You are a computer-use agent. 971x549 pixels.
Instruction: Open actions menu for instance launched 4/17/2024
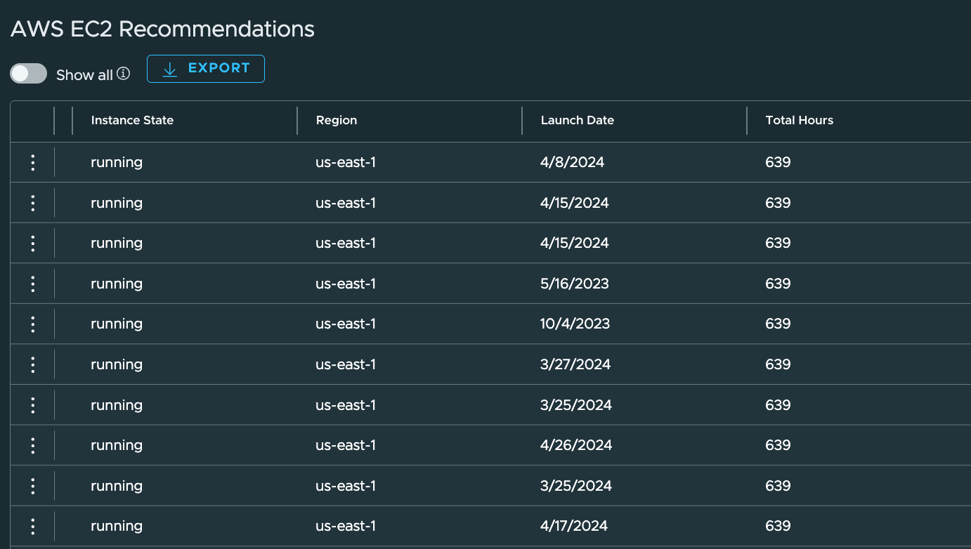[32, 526]
